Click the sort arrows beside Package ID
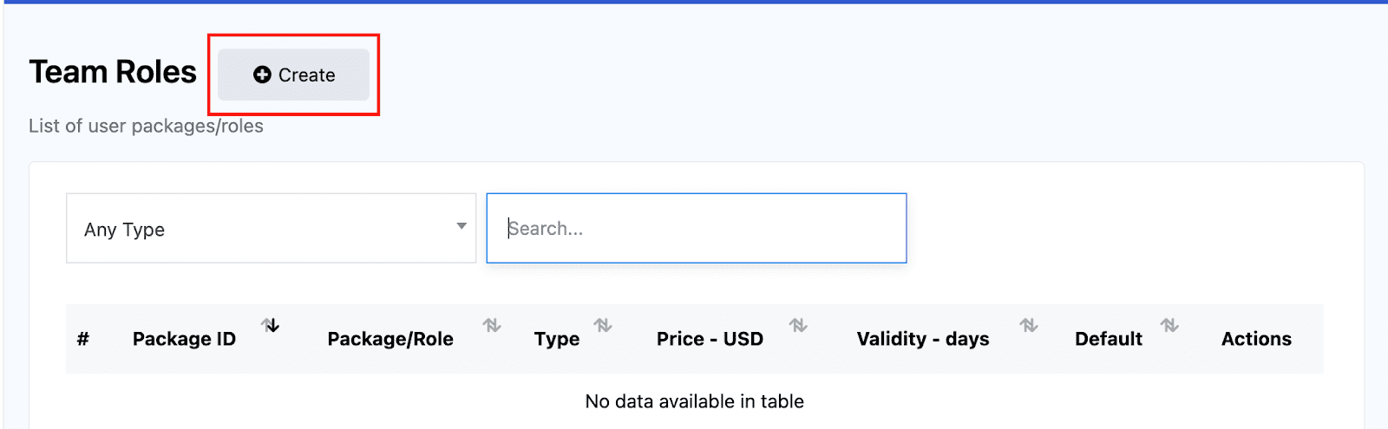The height and width of the screenshot is (429, 1388). click(272, 326)
